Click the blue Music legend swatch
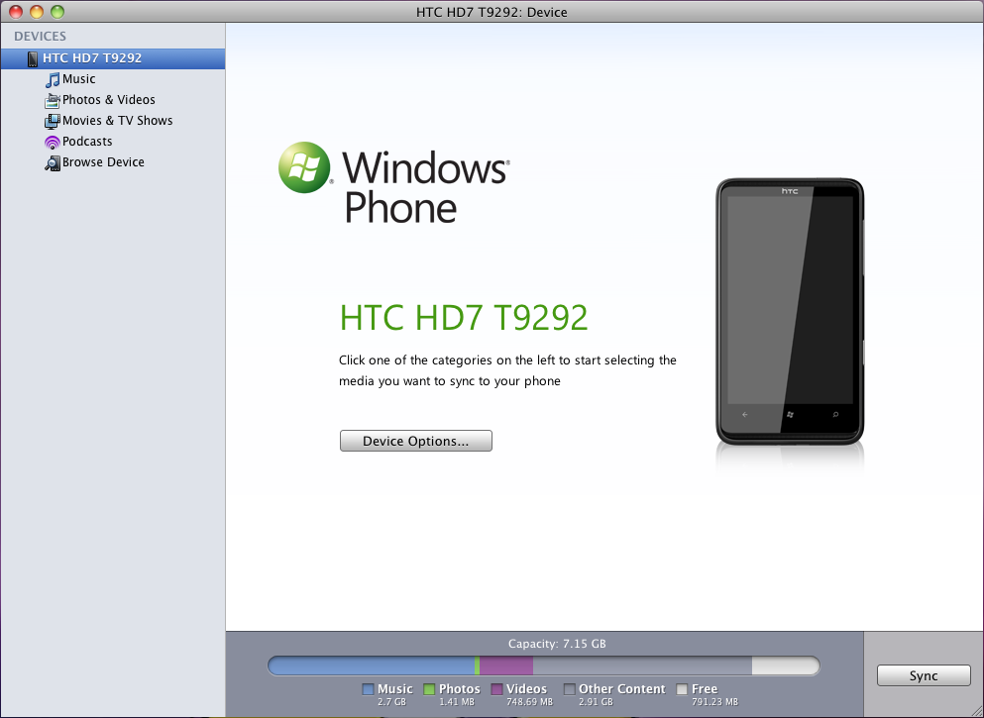Screen dimensions: 984x718 pyautogui.click(x=369, y=689)
